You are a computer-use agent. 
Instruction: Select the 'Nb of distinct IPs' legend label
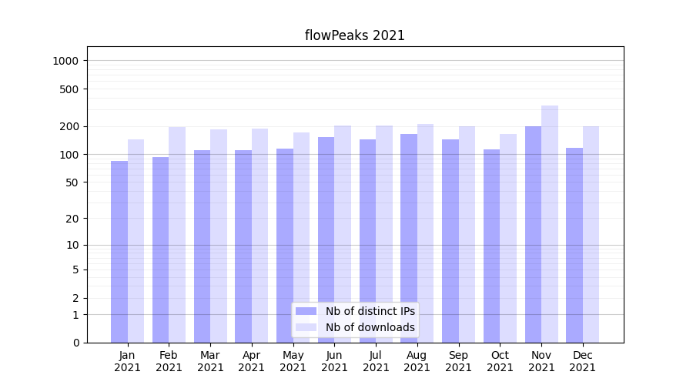[x=370, y=311]
